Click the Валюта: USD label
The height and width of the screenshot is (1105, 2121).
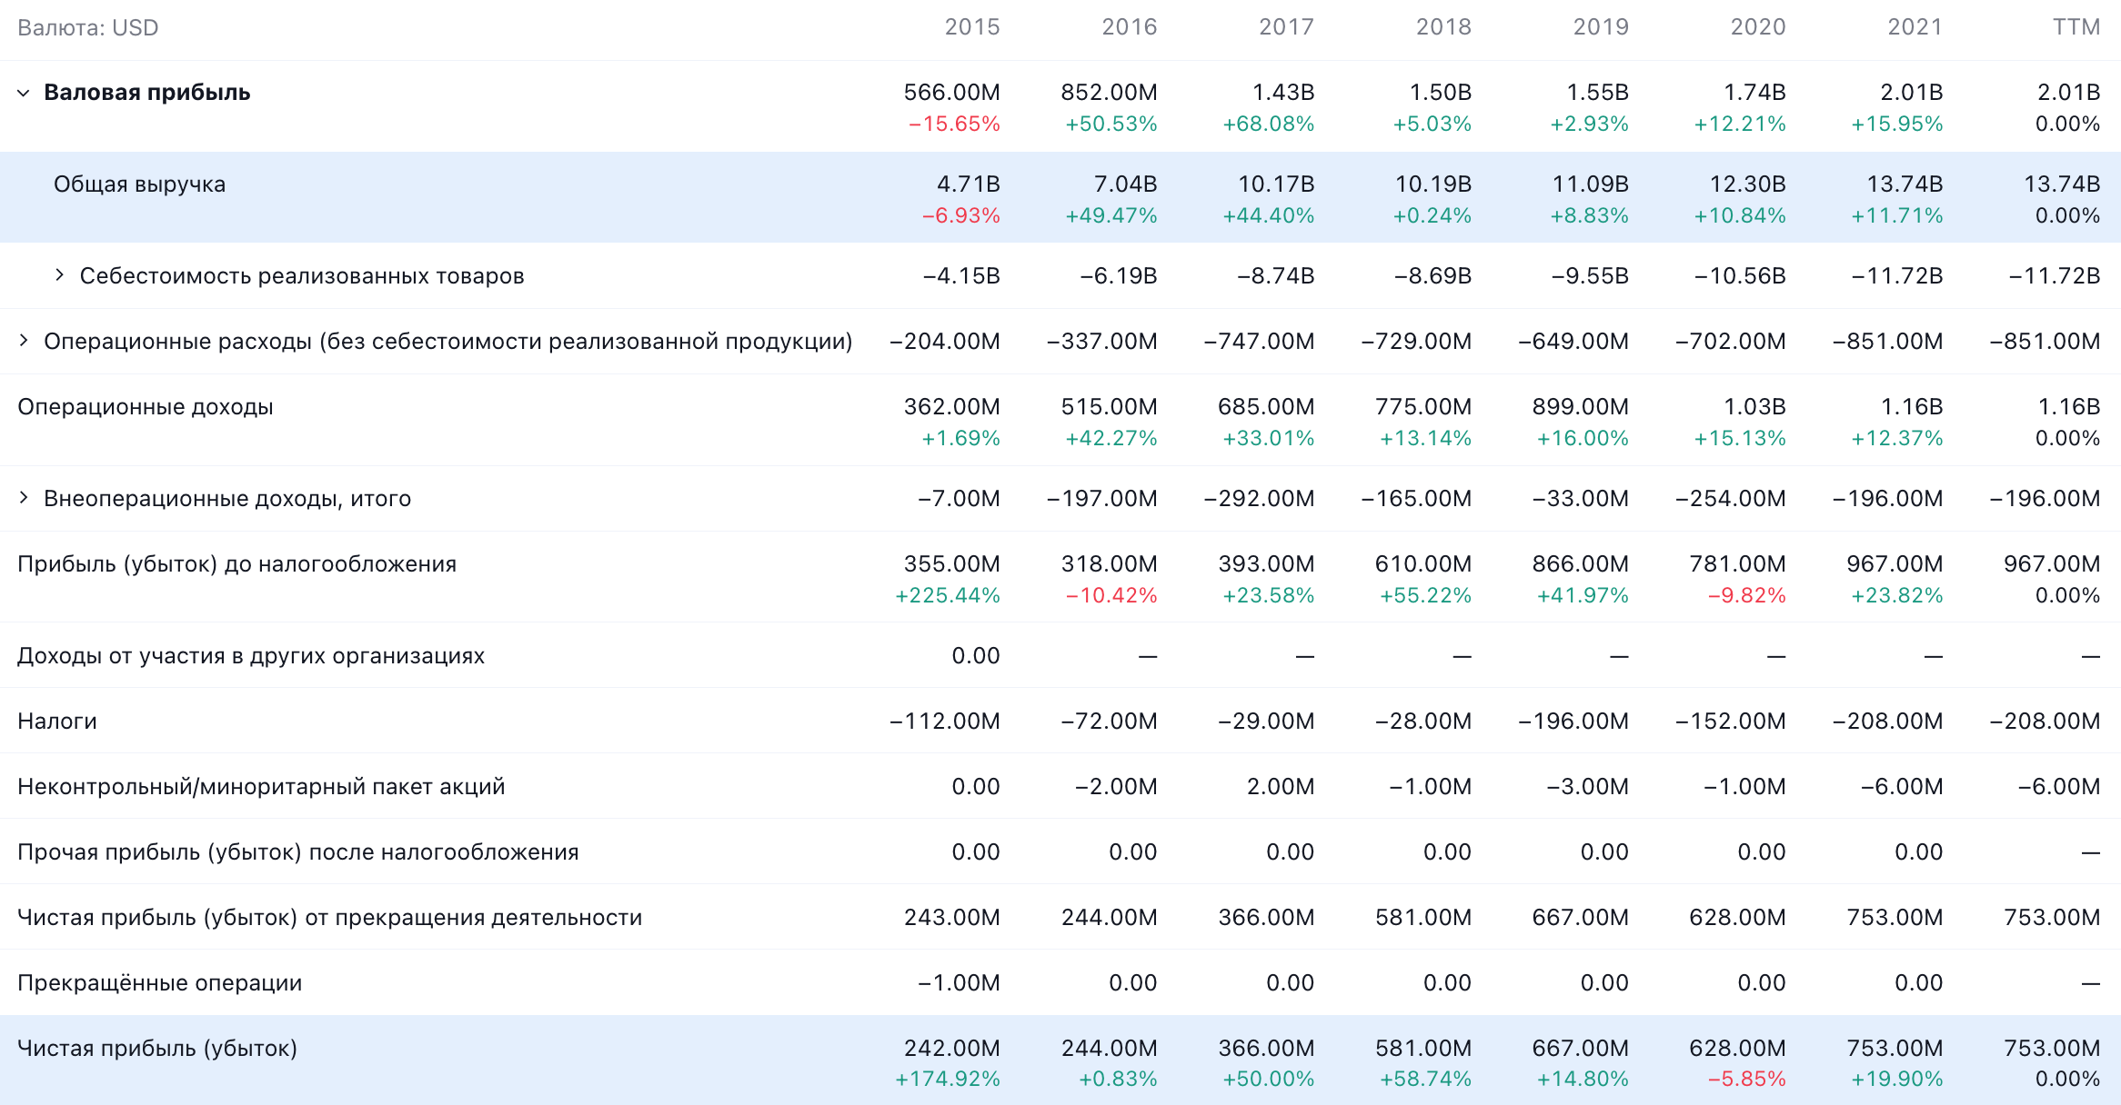[88, 28]
